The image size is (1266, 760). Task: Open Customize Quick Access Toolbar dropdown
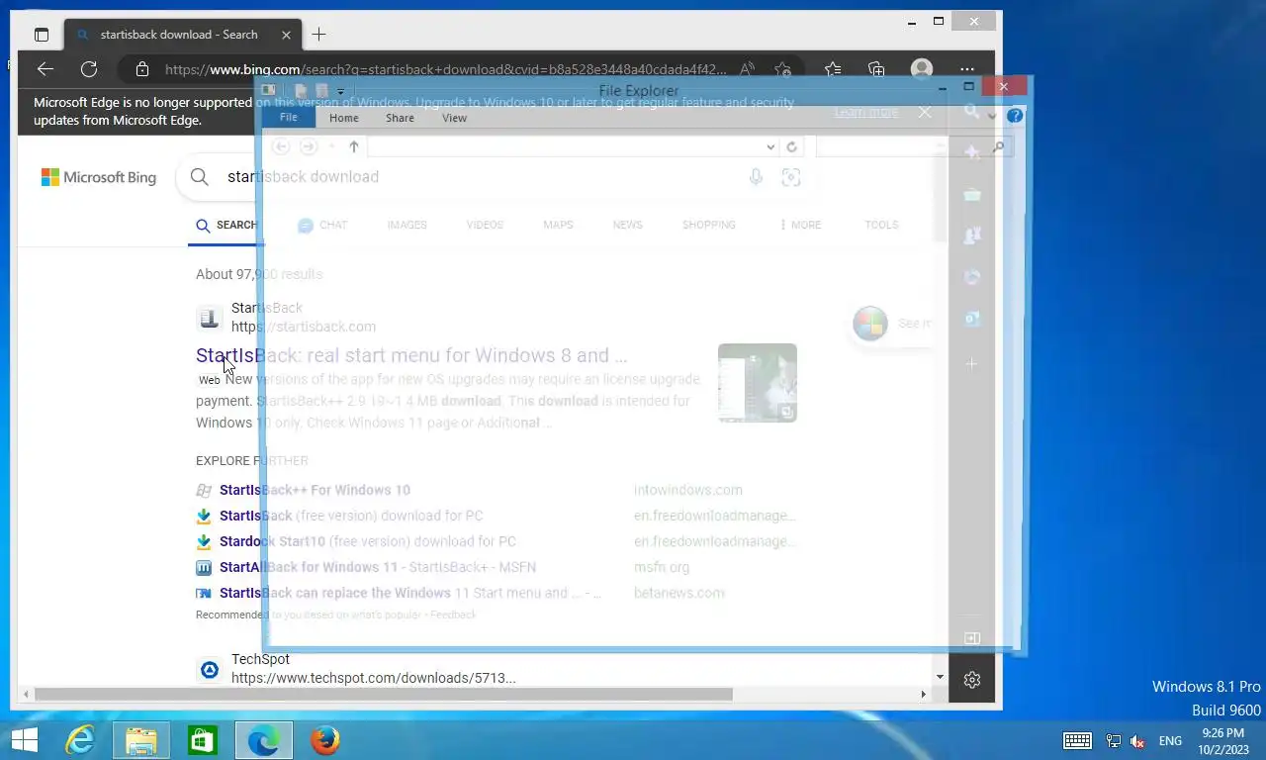pos(340,91)
